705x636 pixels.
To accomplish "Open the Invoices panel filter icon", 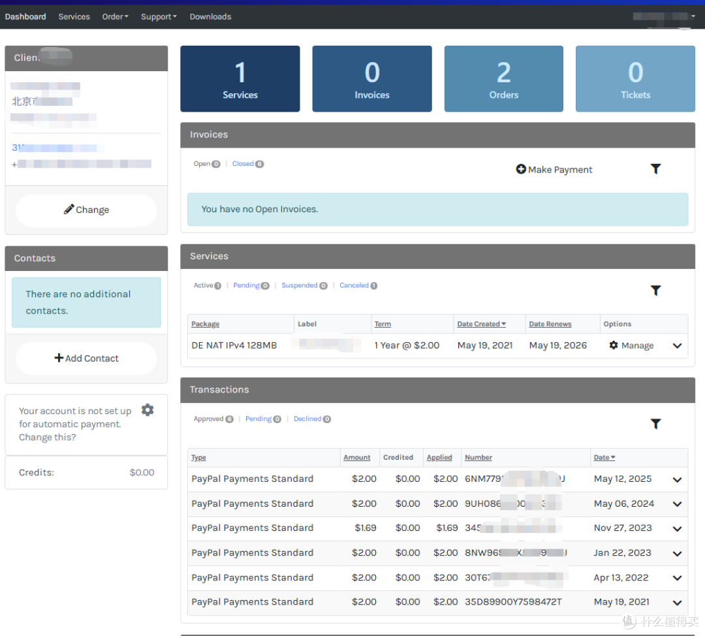I will coord(655,169).
